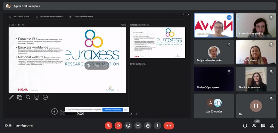Viewport: 278px width, 133px height.
Task: Select Elena Gorlova's video tile
Action: (x=256, y=52)
